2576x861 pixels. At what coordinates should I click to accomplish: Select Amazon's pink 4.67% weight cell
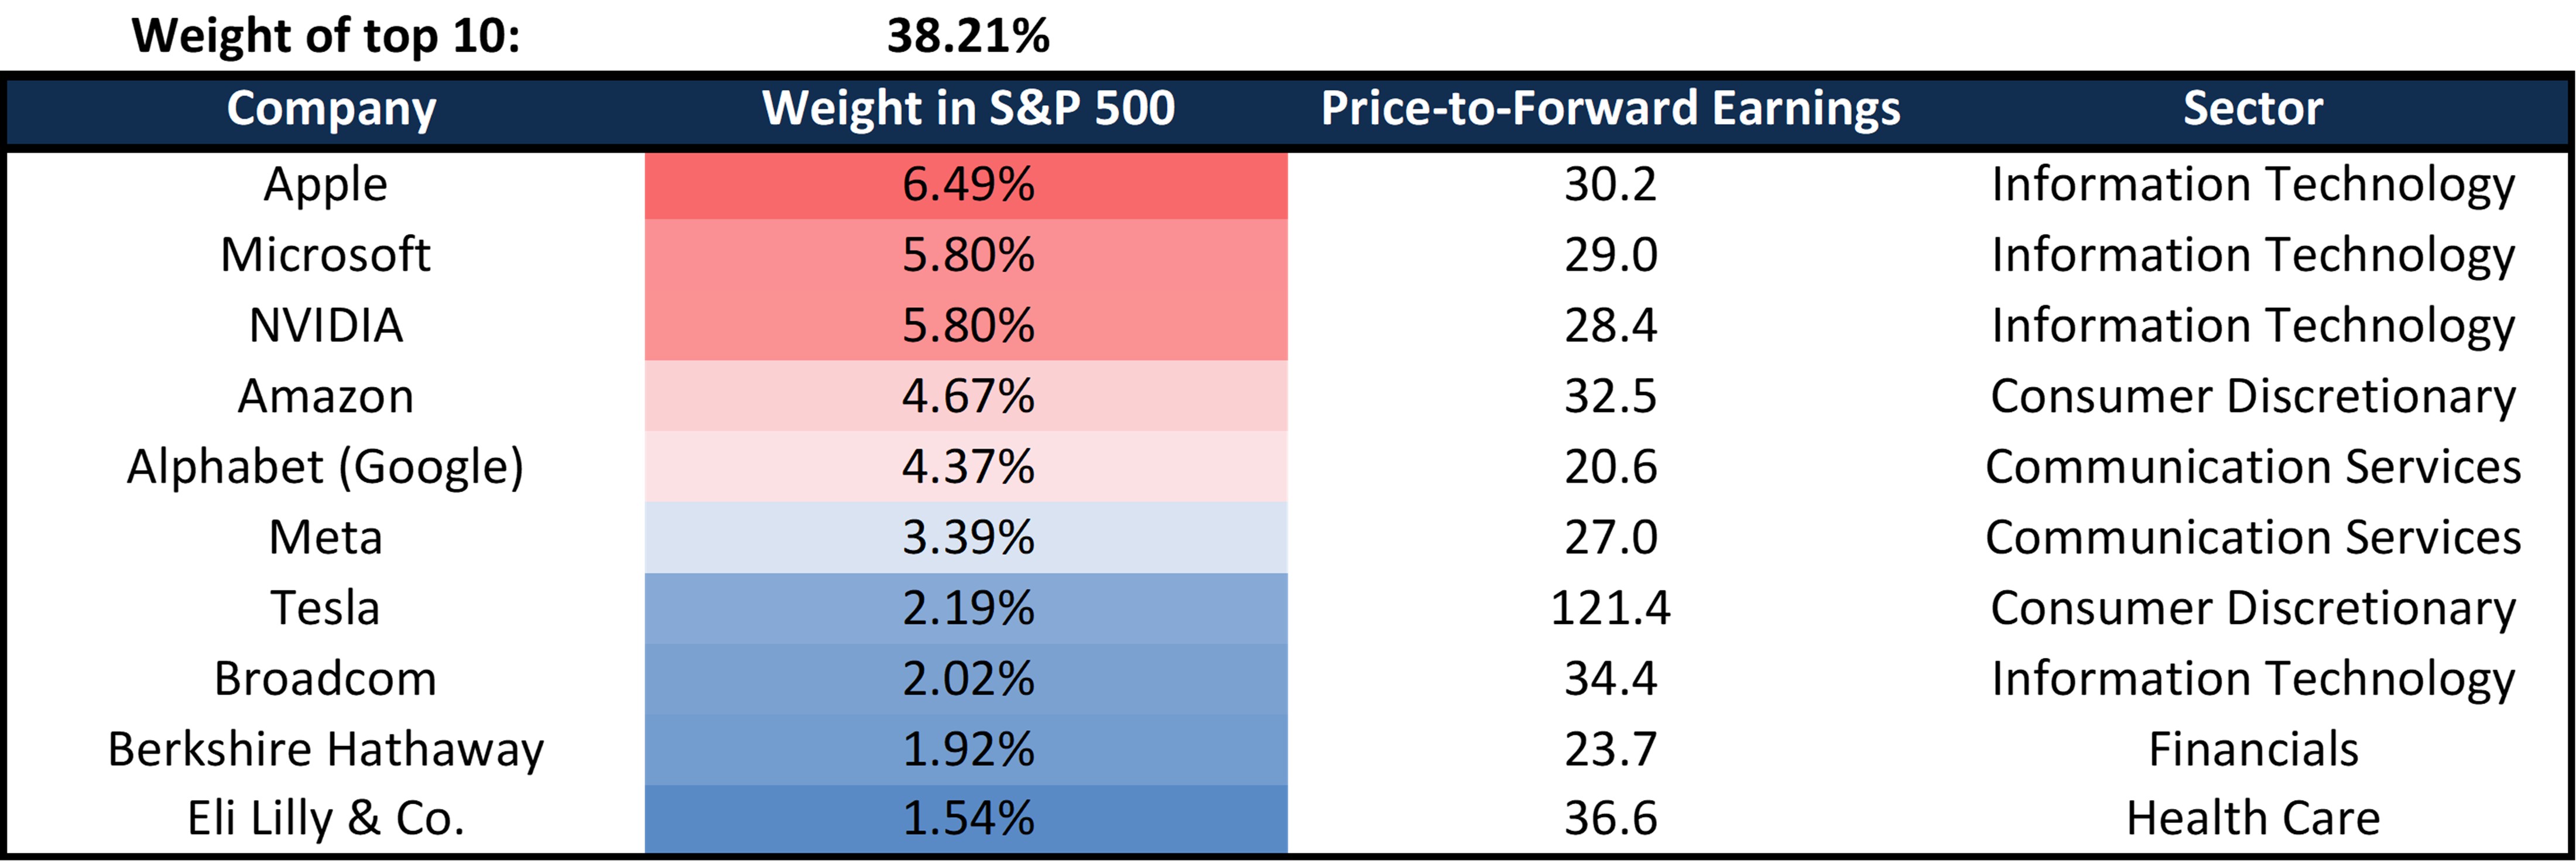(967, 396)
